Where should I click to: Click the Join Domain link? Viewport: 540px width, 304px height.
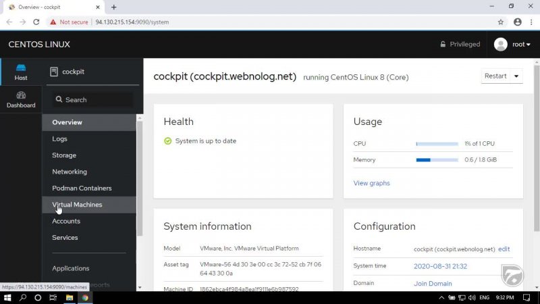[x=433, y=284]
